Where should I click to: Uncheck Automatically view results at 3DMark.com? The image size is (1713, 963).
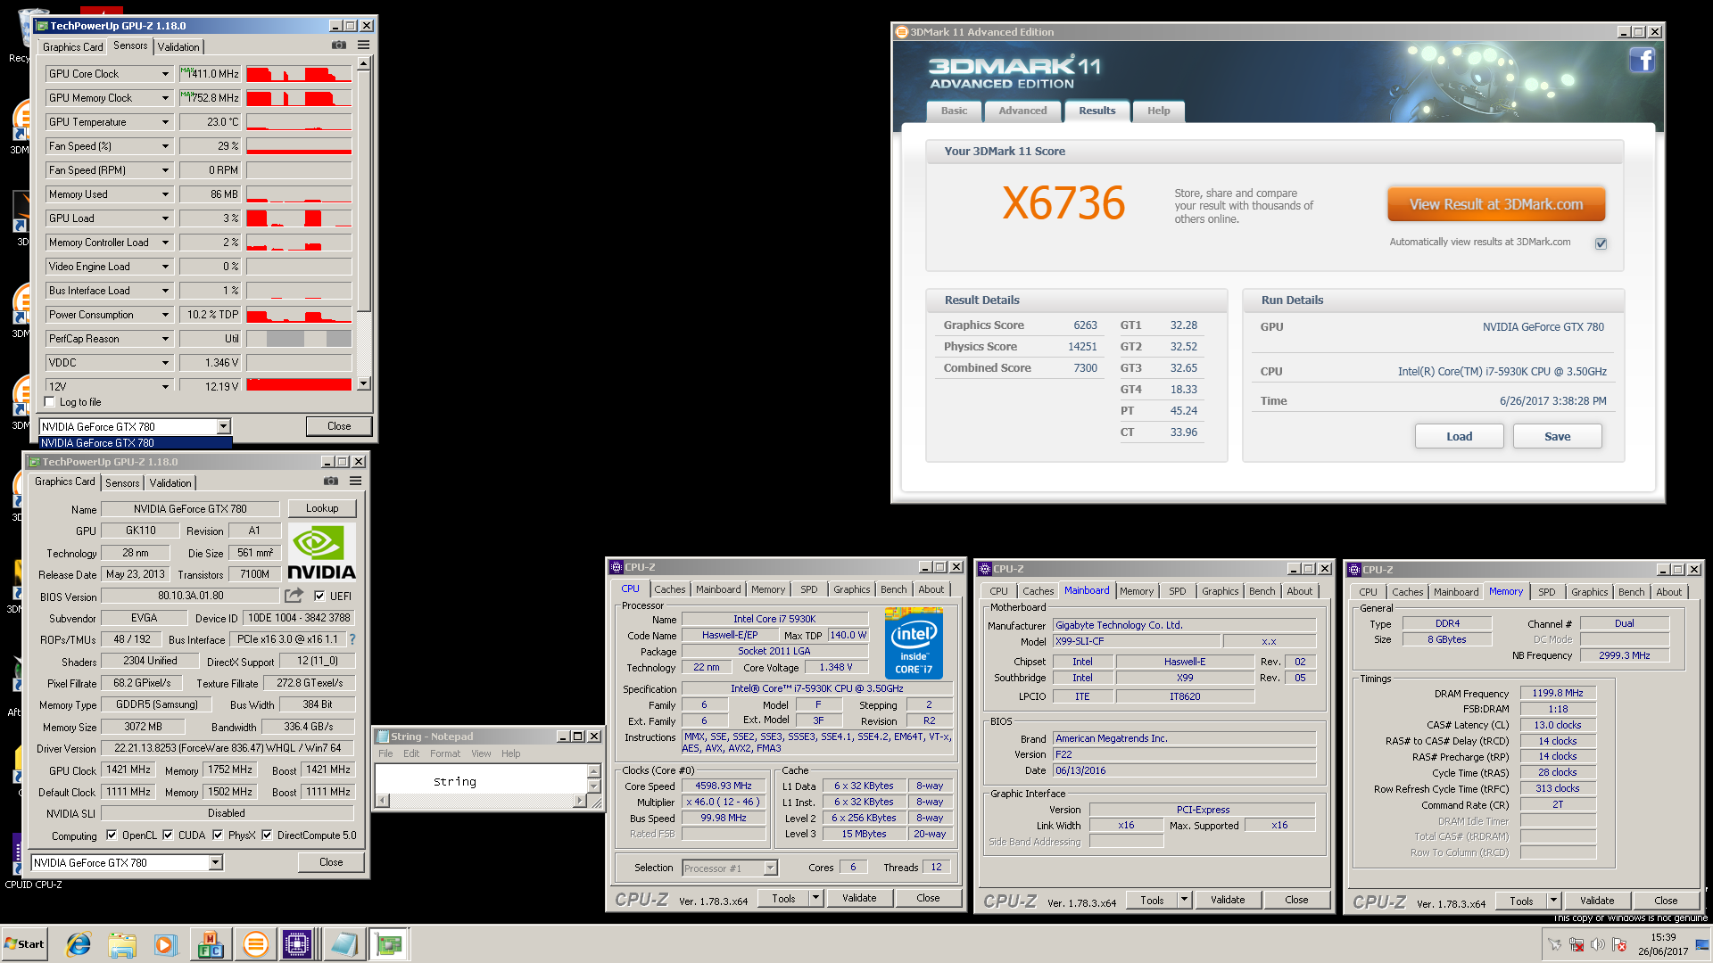[x=1601, y=243]
